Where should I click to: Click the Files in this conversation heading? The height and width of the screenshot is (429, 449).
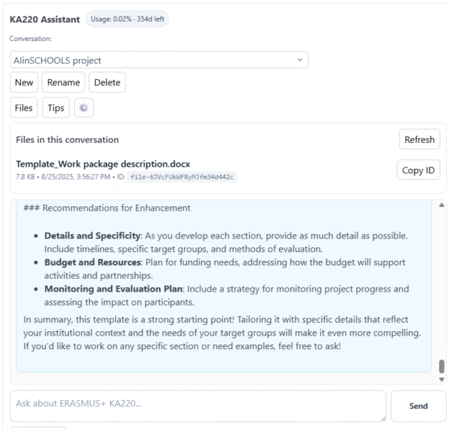tap(67, 140)
